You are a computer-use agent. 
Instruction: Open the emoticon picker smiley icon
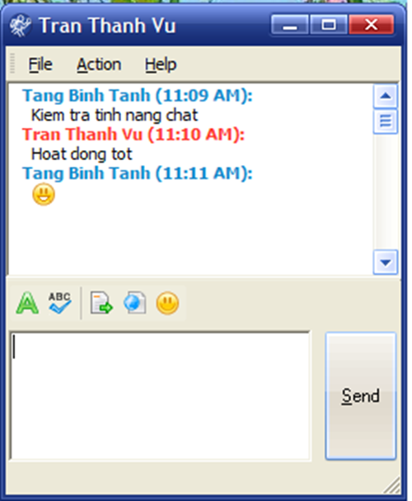coord(167,303)
